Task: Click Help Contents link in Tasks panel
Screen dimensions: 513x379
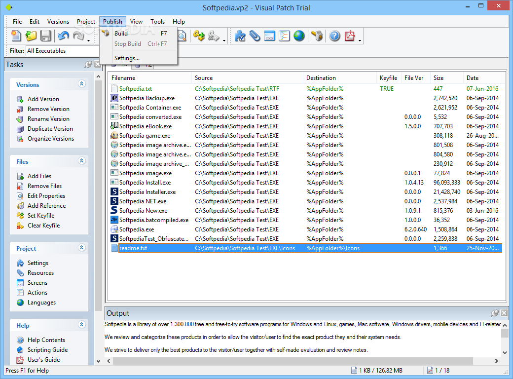Action: click(46, 340)
